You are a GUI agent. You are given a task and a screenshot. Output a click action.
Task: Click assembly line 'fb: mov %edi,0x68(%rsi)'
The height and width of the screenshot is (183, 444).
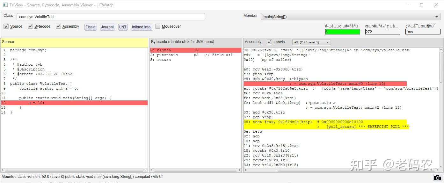tap(271, 98)
